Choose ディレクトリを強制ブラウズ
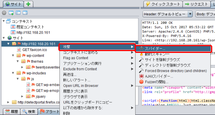 pyautogui.click(x=173, y=65)
